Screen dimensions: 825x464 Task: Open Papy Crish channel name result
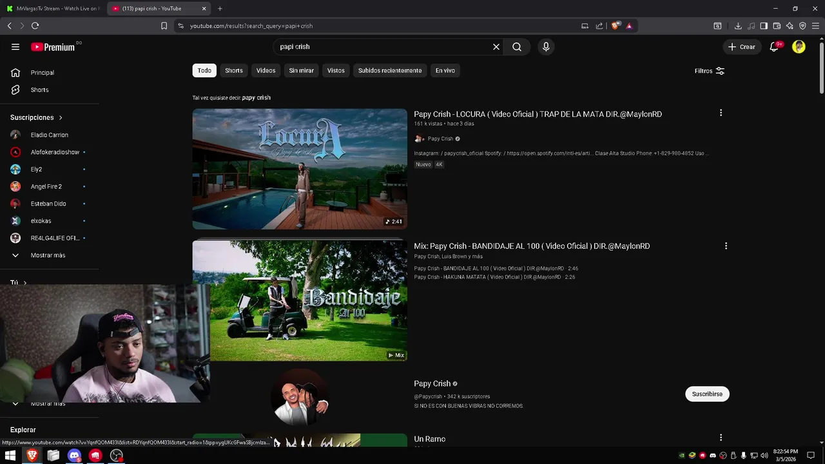[x=432, y=383]
